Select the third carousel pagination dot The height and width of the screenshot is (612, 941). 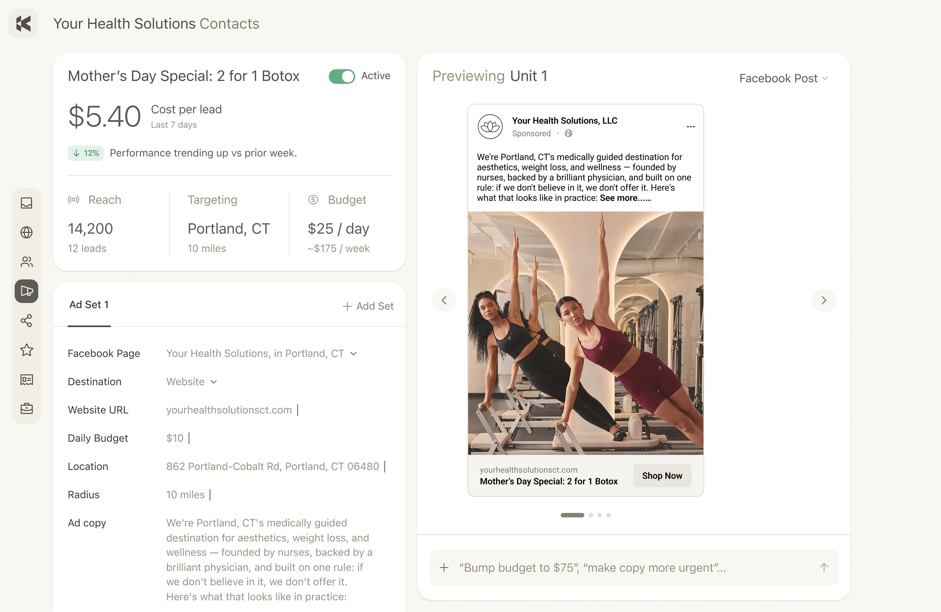600,515
